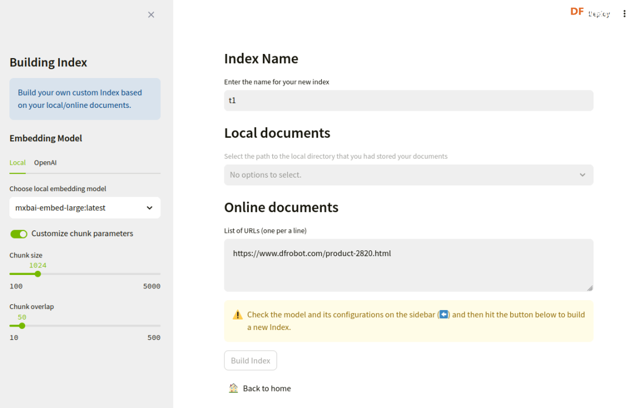Click the Online documents heading

tap(281, 208)
